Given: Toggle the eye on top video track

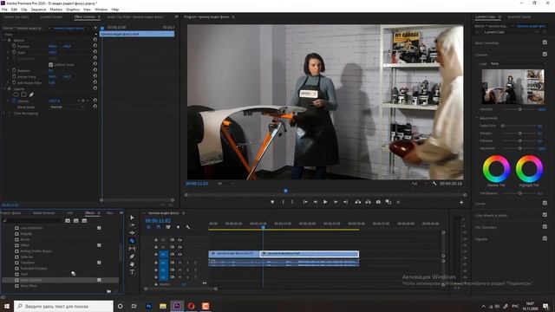Looking at the screenshot, I should [x=180, y=240].
